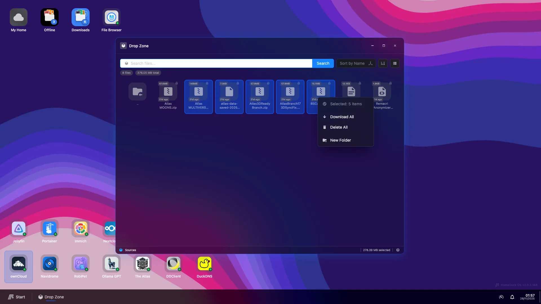Open the help icon near the selected size
The image size is (541, 304).
[398, 250]
